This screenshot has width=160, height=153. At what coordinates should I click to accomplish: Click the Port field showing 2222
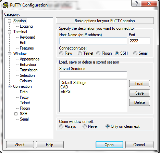[x=139, y=41]
